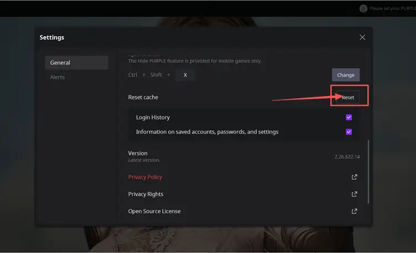Click the X shortcut key box

pos(185,75)
